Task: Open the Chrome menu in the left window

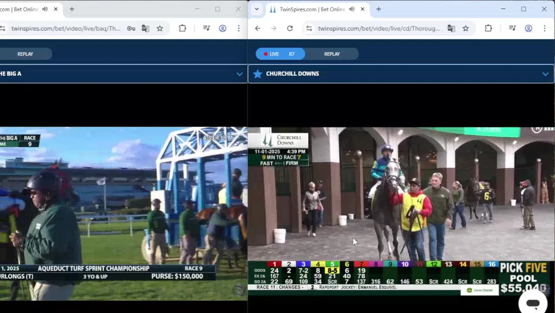Action: [238, 28]
